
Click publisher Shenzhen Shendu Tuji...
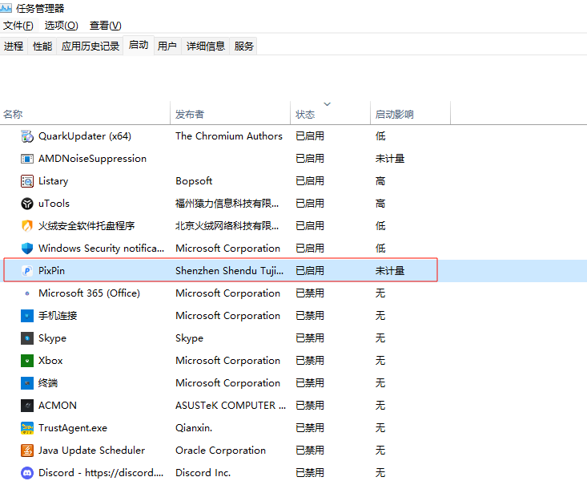pos(230,271)
